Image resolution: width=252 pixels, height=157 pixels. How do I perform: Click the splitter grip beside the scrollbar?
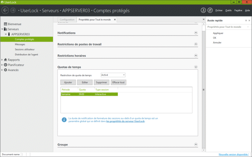204,90
